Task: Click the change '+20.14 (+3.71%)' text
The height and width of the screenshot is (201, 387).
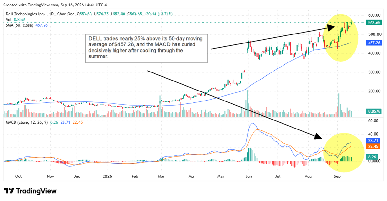Action: pos(159,14)
